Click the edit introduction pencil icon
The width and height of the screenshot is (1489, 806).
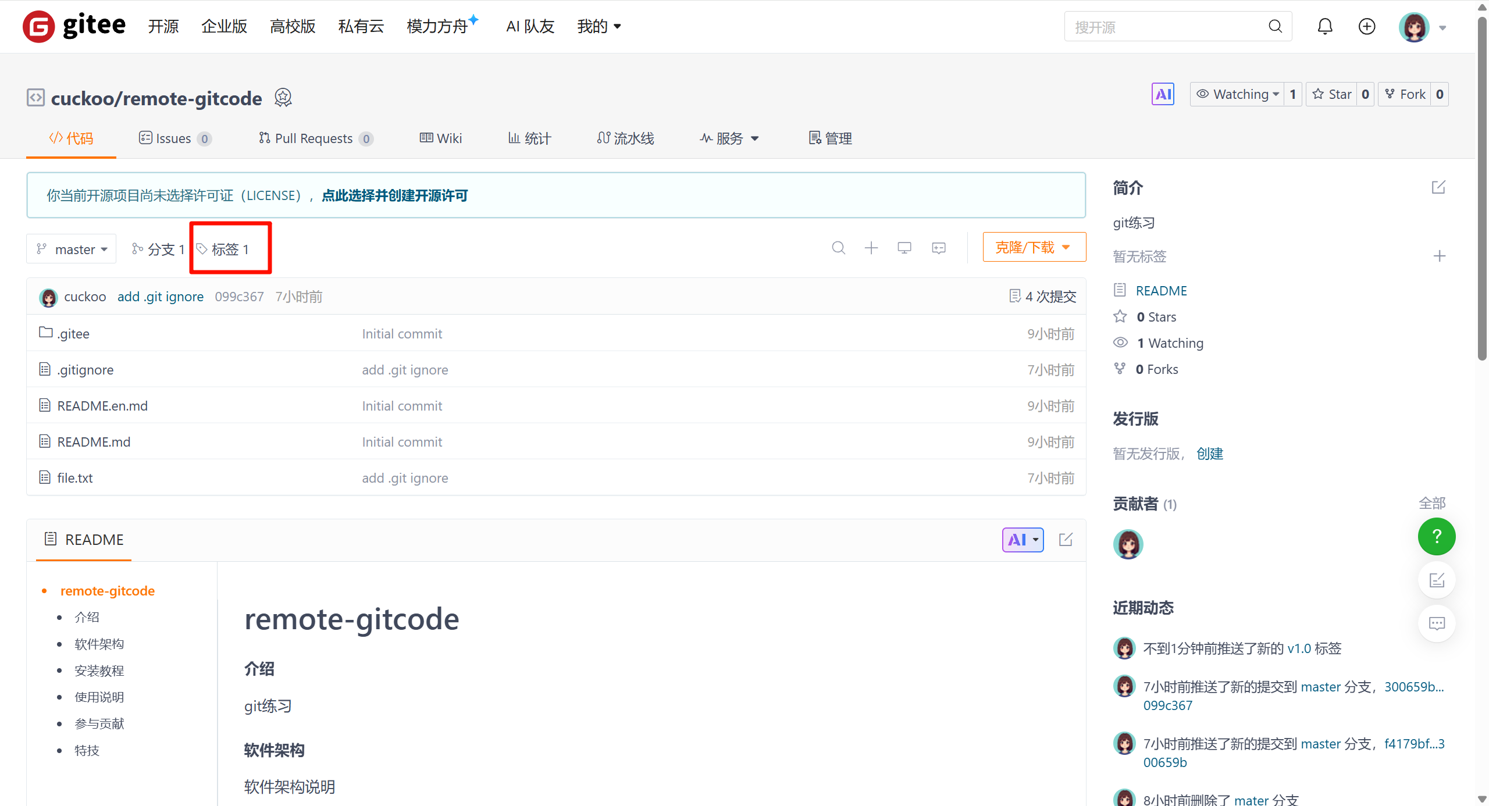(x=1438, y=187)
